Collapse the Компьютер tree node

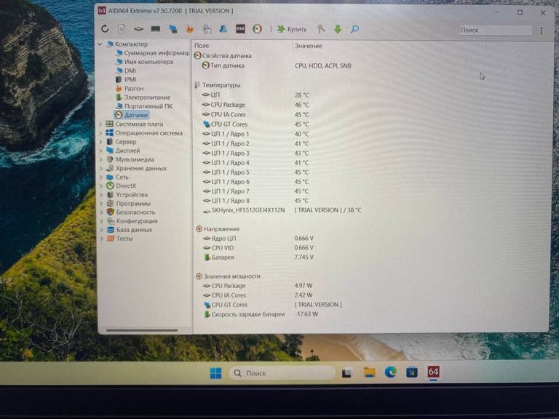point(100,44)
